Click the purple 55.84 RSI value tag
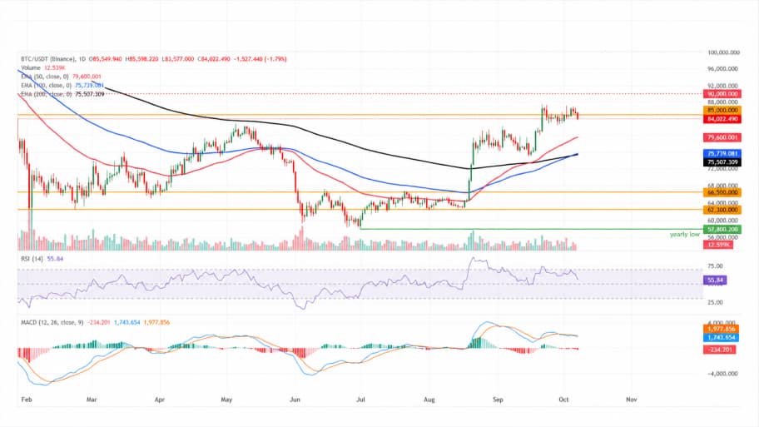The image size is (759, 427). (x=715, y=281)
